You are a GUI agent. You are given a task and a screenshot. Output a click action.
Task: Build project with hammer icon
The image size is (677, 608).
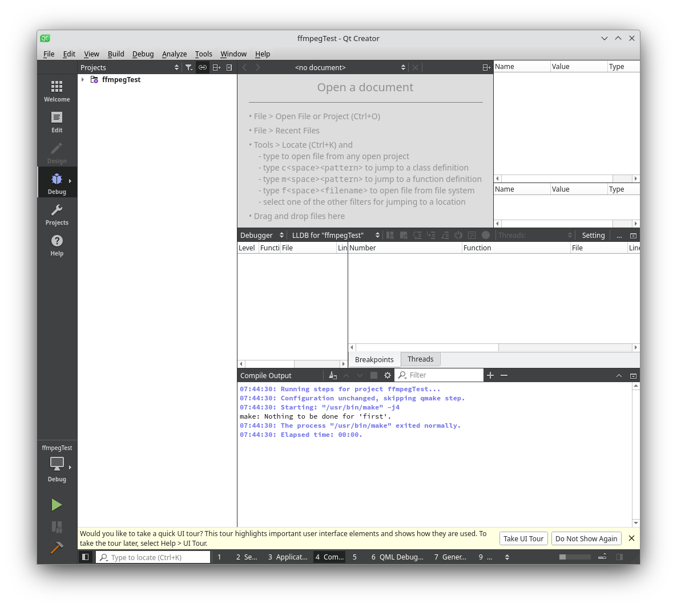click(x=57, y=548)
